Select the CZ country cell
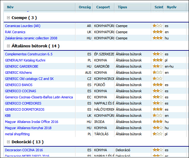 pyautogui.click(x=84, y=79)
